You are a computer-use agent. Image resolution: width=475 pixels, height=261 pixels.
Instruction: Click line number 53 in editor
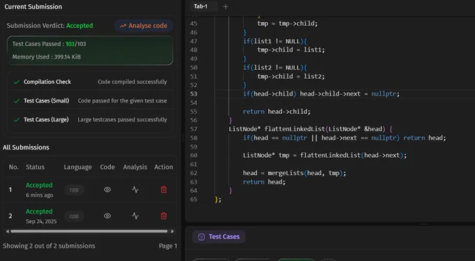(193, 94)
